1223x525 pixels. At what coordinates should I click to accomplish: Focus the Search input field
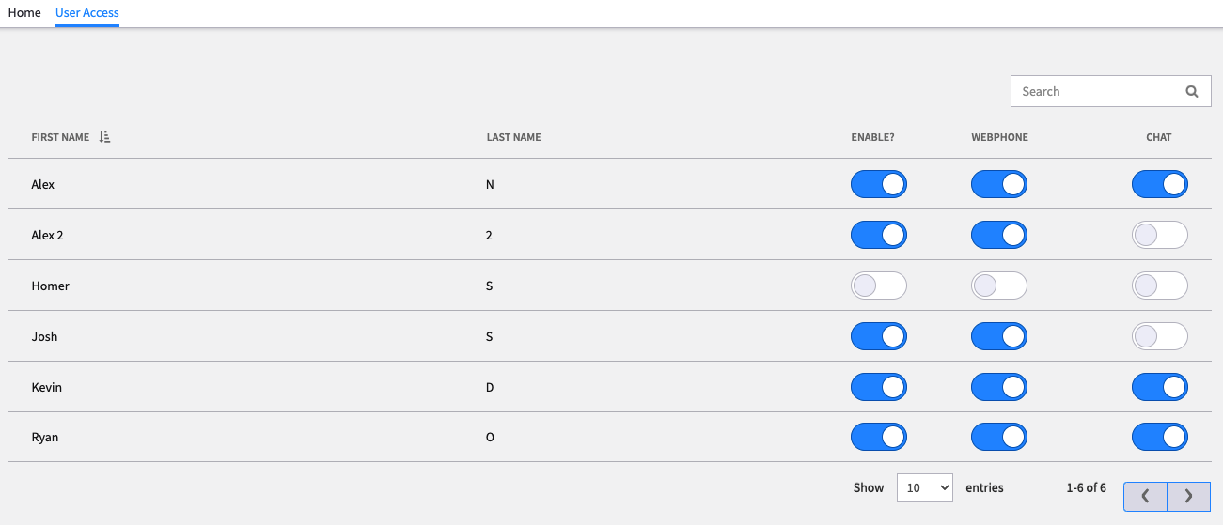[x=1095, y=91]
